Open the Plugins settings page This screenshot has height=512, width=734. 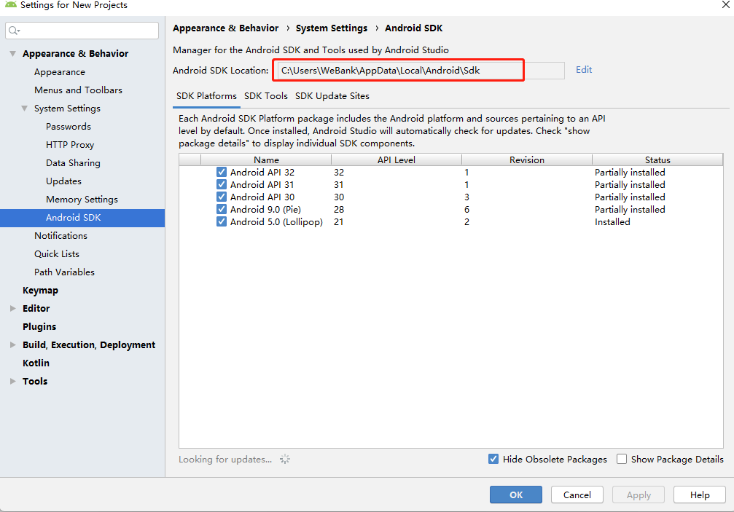(39, 327)
